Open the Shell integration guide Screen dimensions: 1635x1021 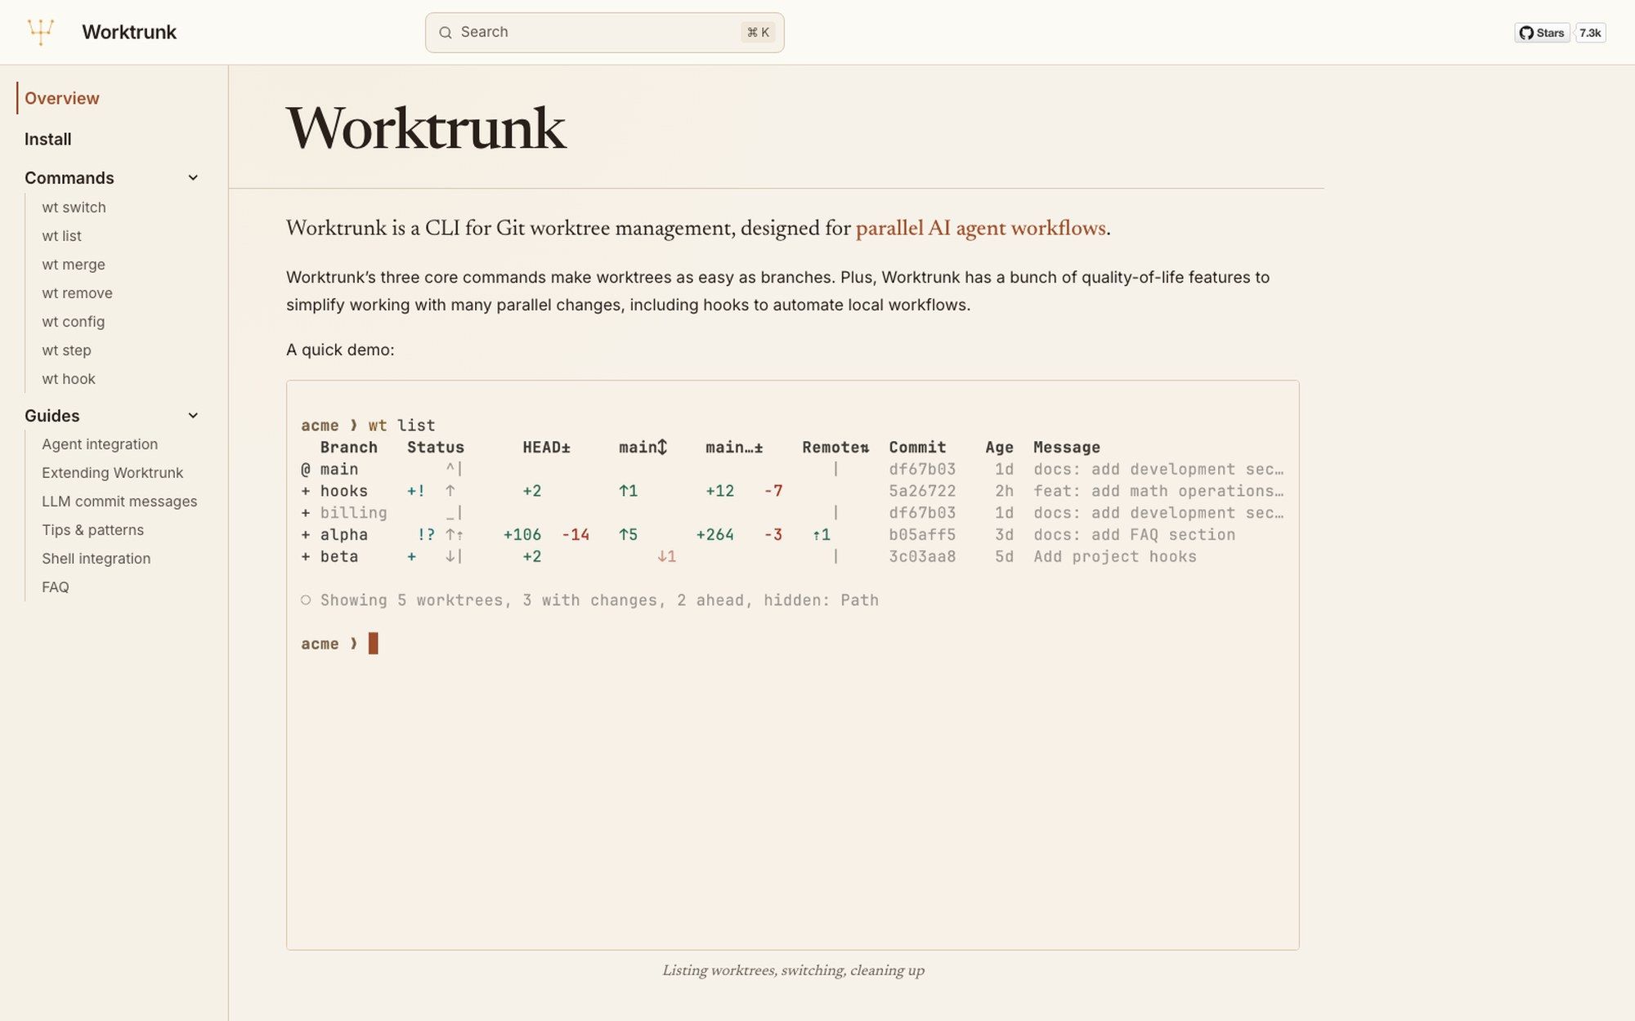[96, 559]
